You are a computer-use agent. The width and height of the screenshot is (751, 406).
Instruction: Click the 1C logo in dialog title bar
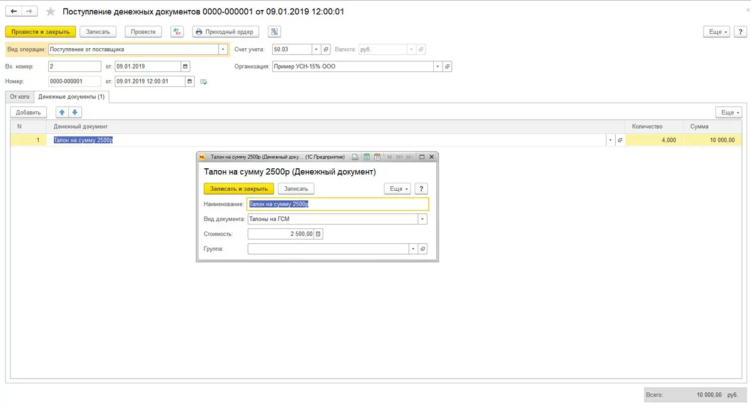(202, 157)
